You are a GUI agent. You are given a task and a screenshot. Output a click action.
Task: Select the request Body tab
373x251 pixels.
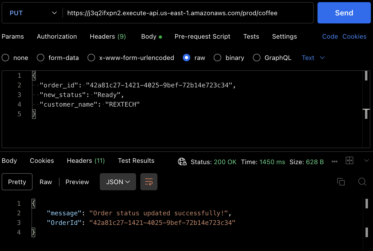click(152, 37)
